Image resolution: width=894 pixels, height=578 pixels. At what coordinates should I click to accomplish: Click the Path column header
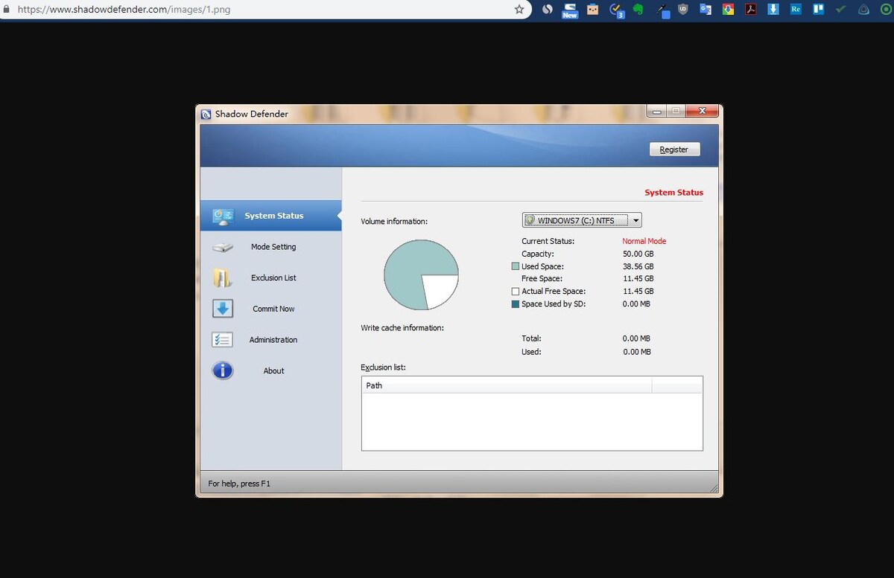pyautogui.click(x=507, y=385)
